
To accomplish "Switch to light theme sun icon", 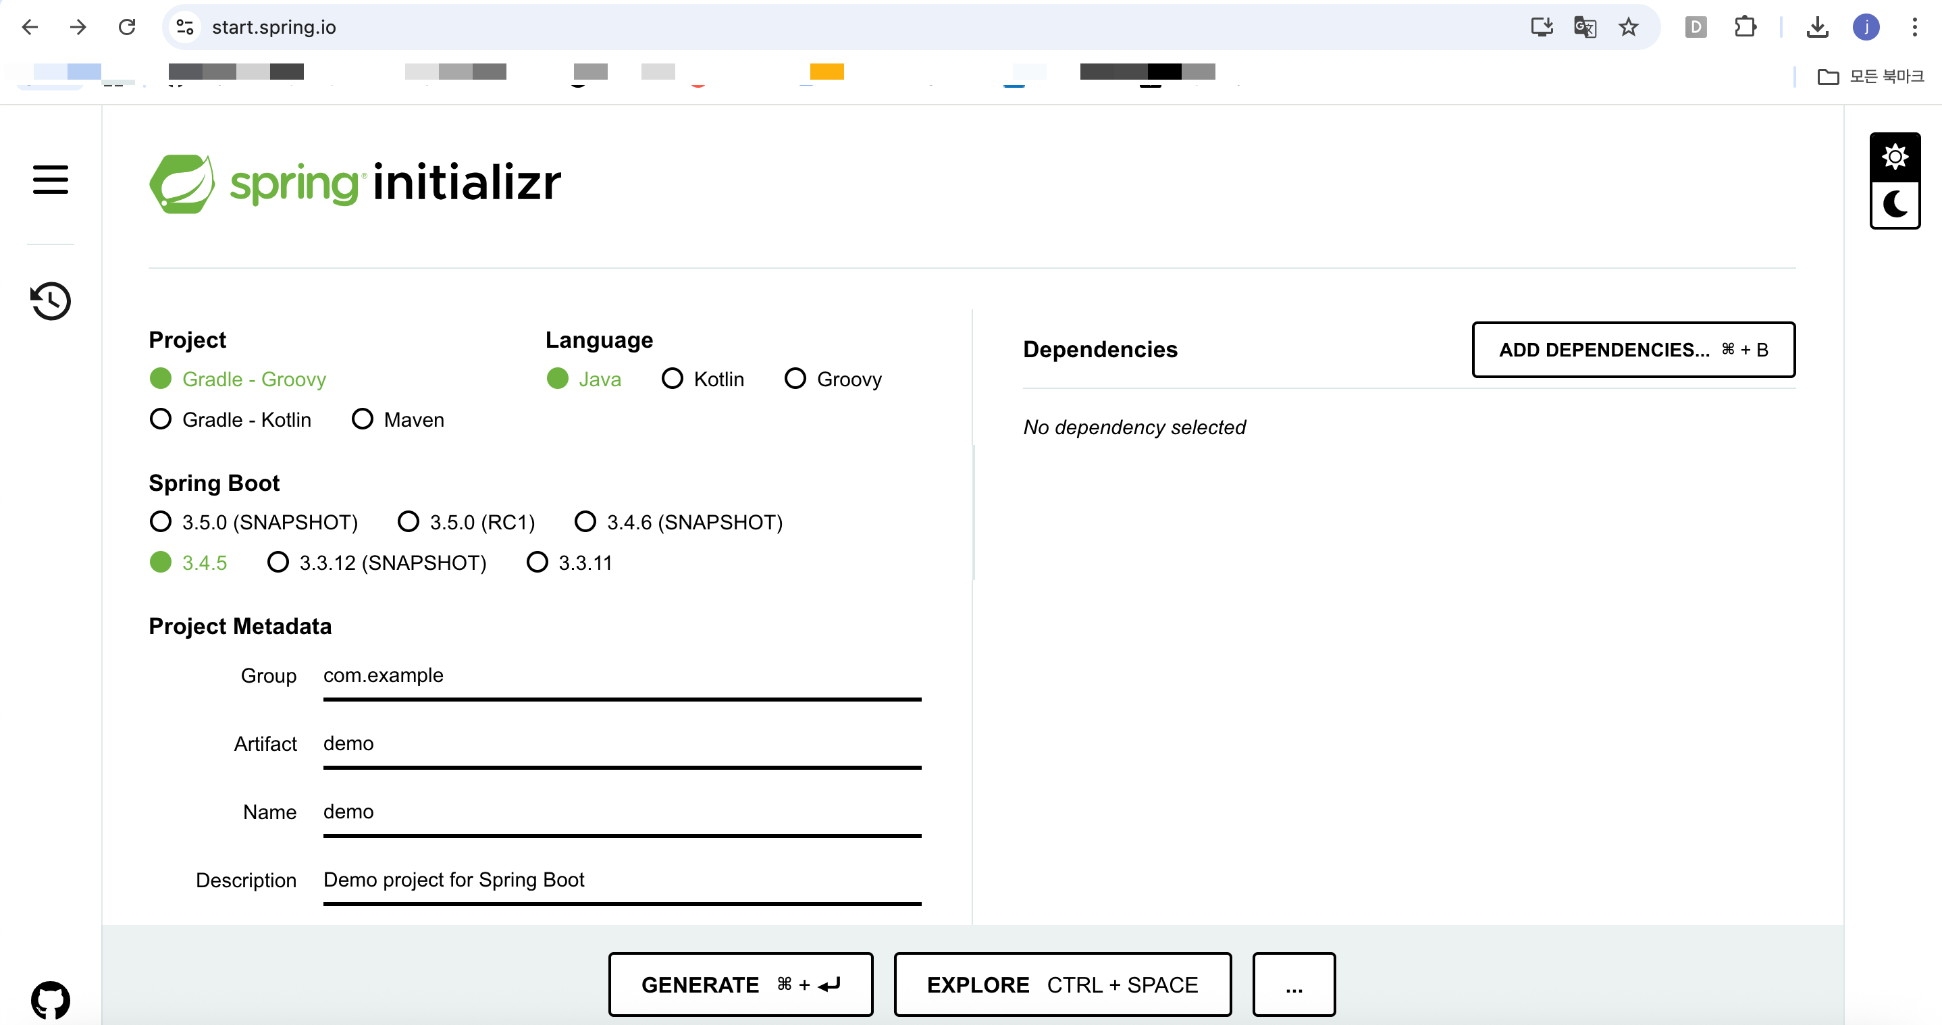I will 1895,157.
